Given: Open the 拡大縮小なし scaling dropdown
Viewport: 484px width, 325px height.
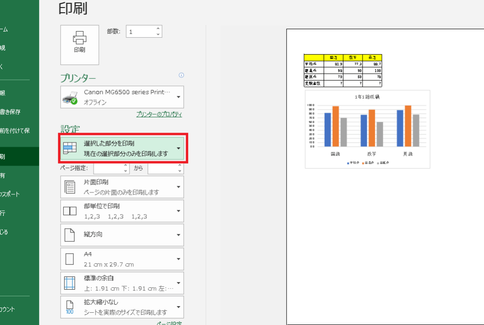Looking at the screenshot, I should [122, 307].
